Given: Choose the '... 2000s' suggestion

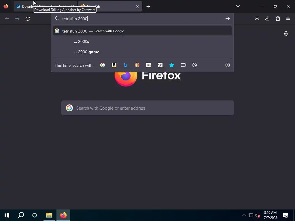Looking at the screenshot, I should click(x=142, y=41).
